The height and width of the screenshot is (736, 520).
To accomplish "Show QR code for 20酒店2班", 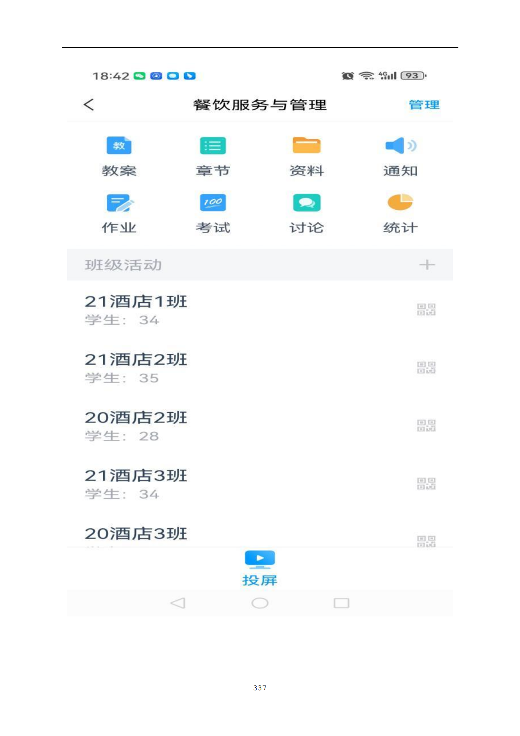I will [x=426, y=425].
